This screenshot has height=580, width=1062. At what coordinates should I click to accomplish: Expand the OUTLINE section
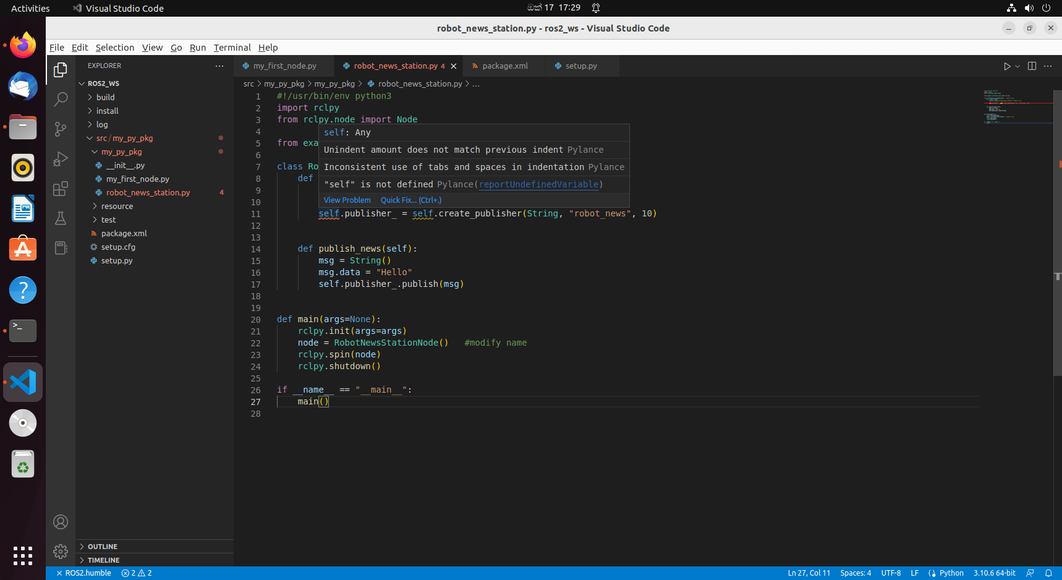pyautogui.click(x=155, y=547)
